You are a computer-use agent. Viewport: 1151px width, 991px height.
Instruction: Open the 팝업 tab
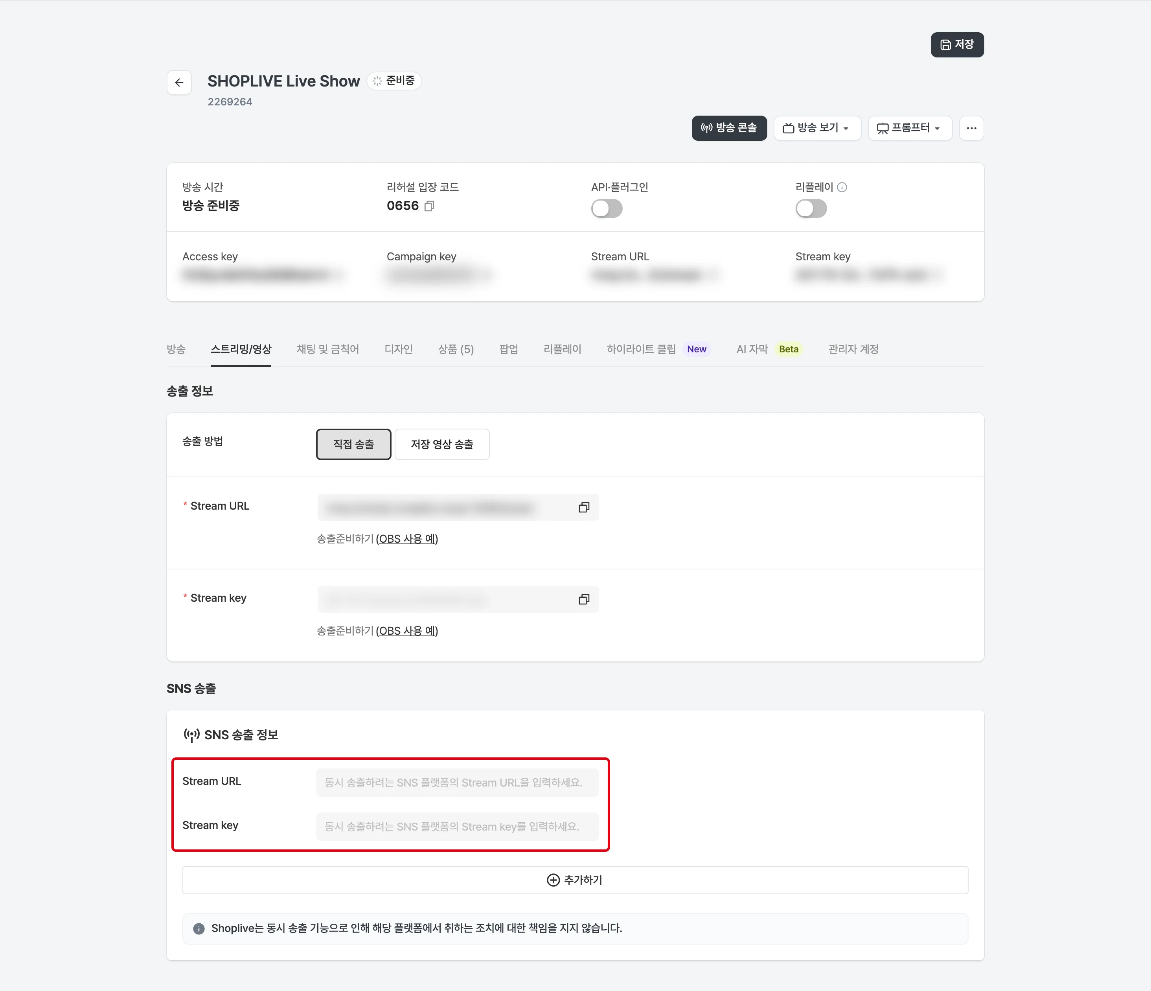coord(508,349)
